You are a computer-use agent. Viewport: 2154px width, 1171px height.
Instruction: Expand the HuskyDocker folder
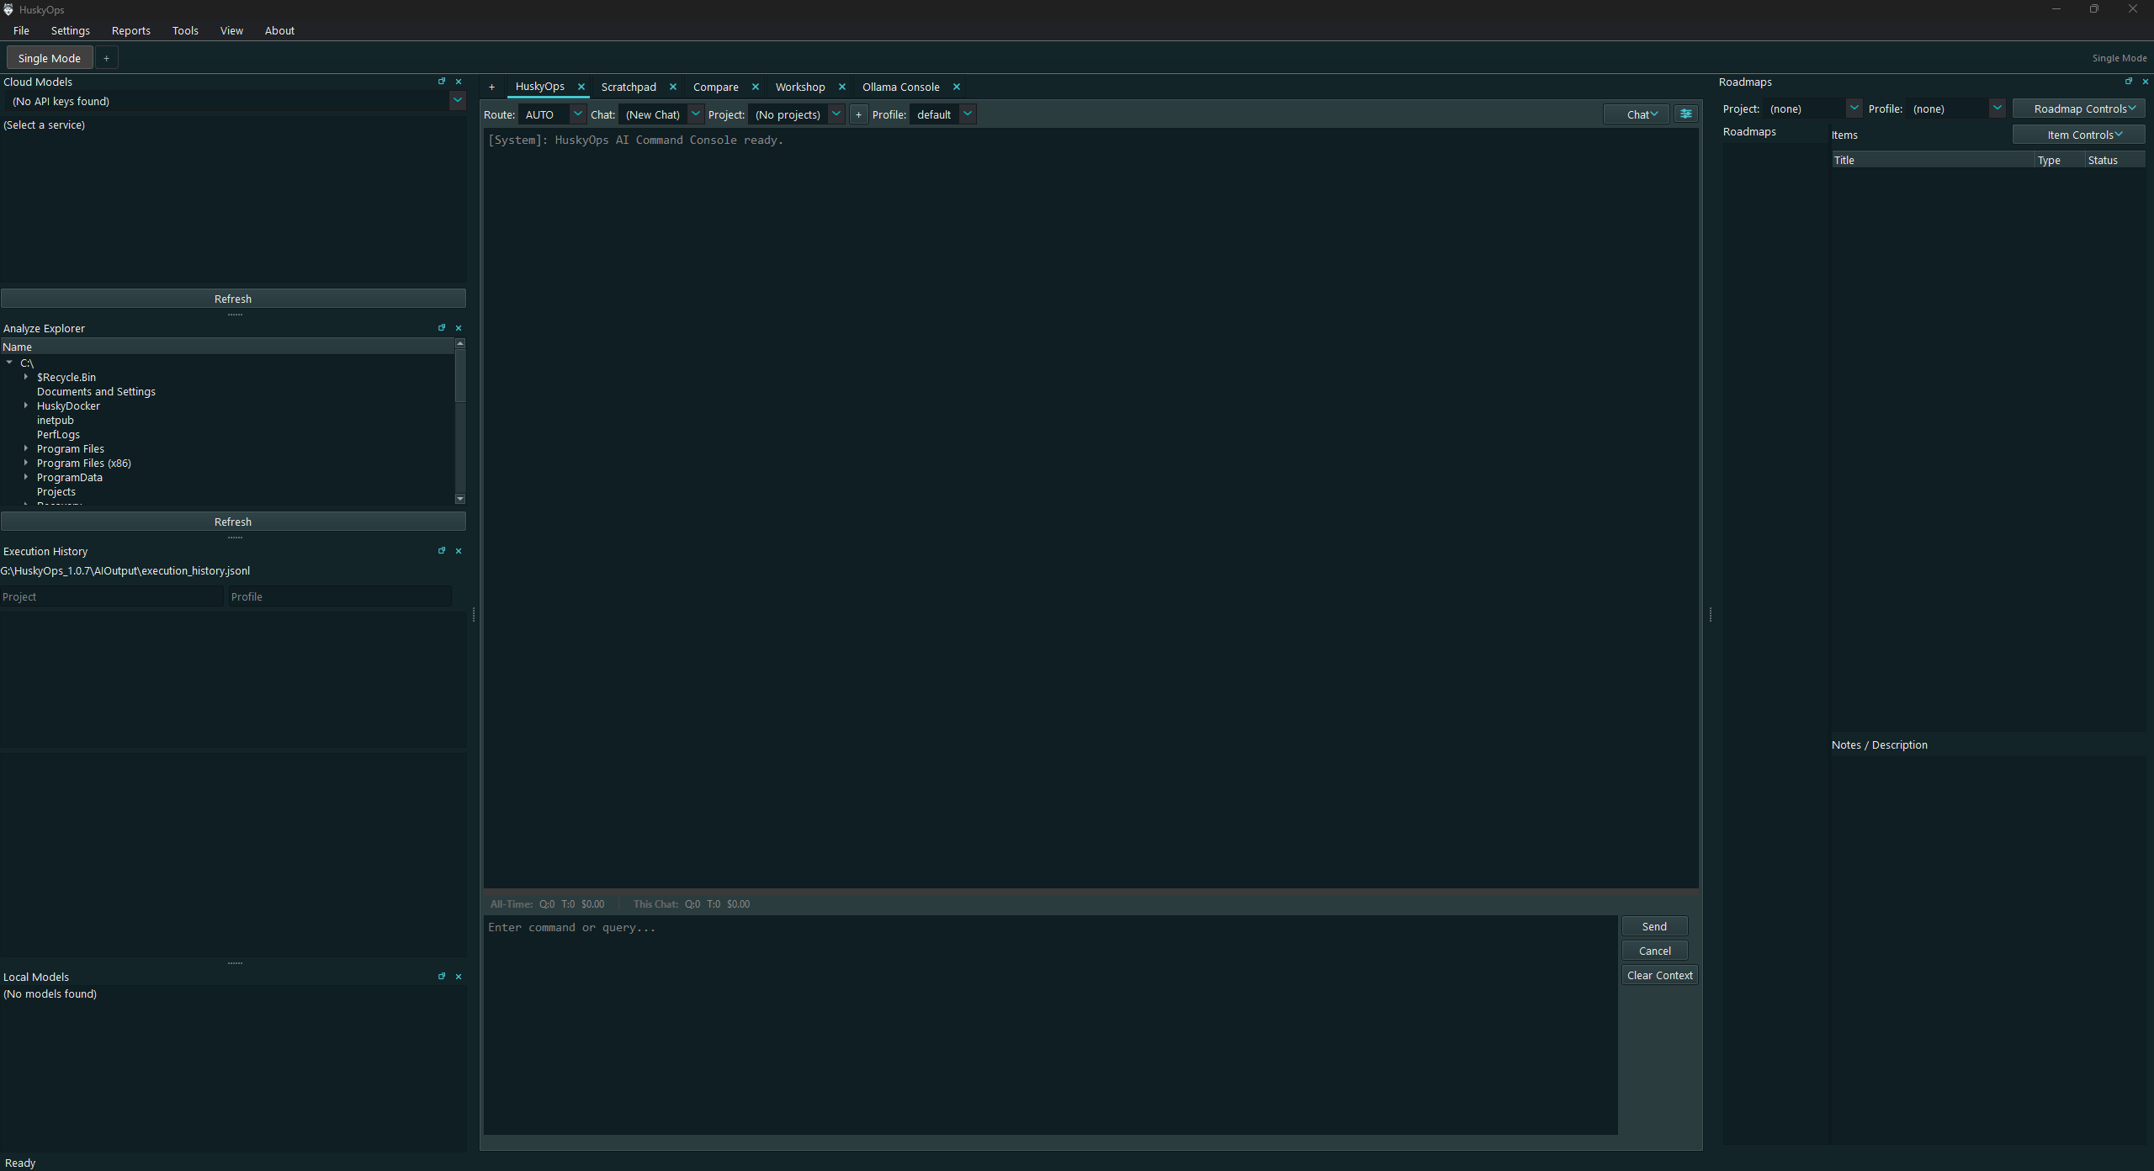coord(26,405)
